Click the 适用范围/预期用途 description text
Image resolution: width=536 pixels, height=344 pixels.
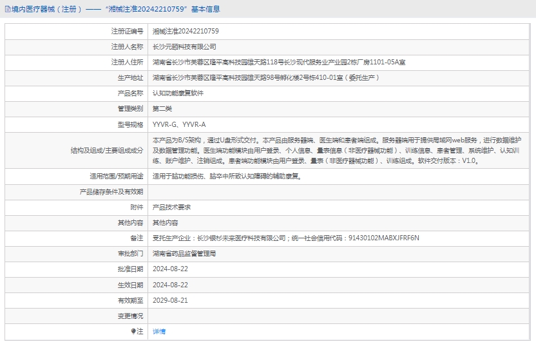point(226,176)
